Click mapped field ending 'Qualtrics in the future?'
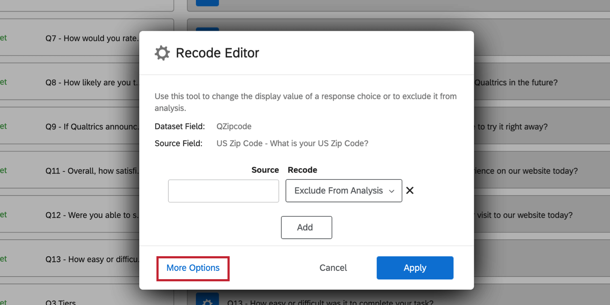Screen dimensions: 610x305 tap(516, 83)
